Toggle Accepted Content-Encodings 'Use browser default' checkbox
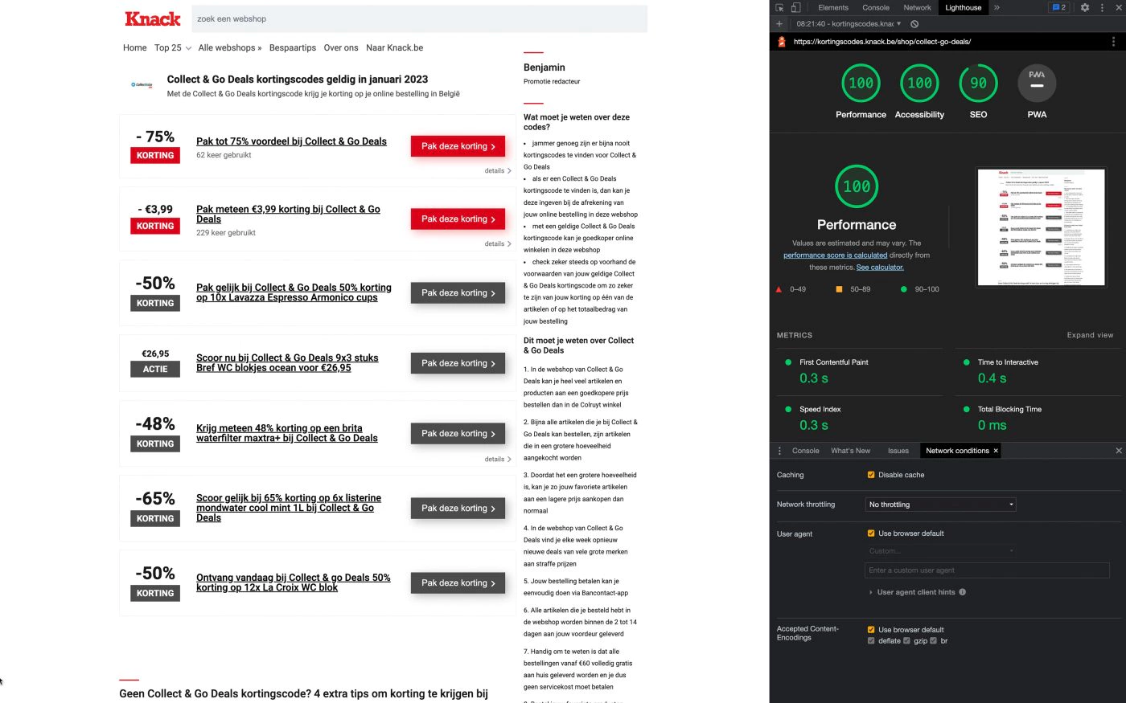Viewport: 1126px width, 703px height. 871,630
